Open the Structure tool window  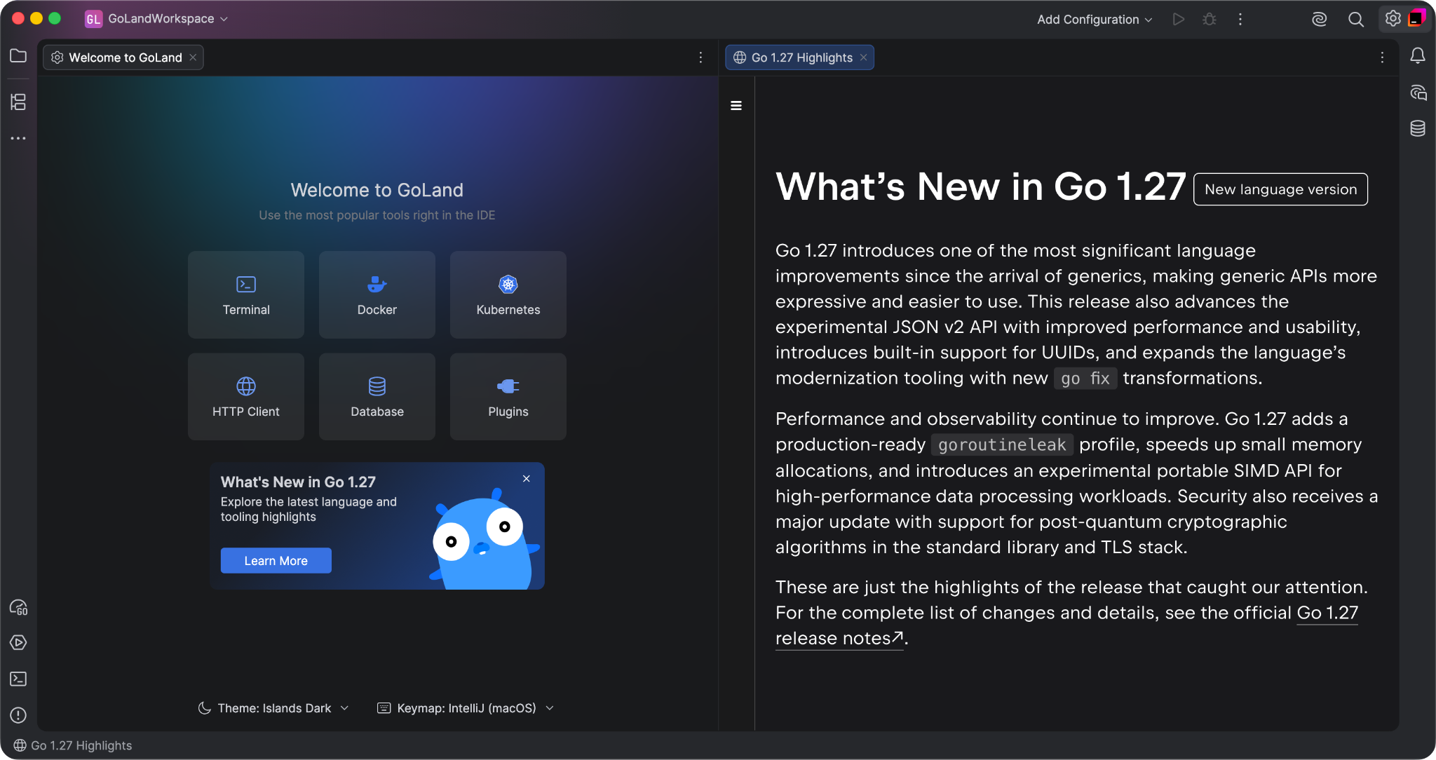[x=18, y=102]
